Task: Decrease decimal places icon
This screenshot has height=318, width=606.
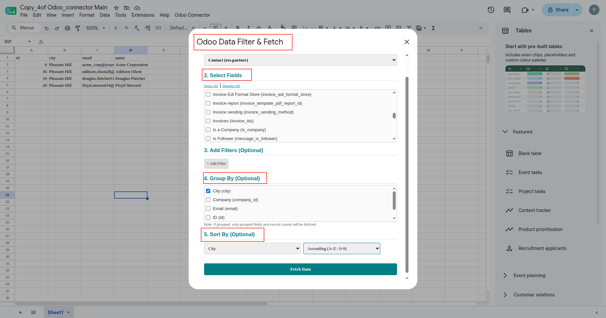Action: coord(137,28)
